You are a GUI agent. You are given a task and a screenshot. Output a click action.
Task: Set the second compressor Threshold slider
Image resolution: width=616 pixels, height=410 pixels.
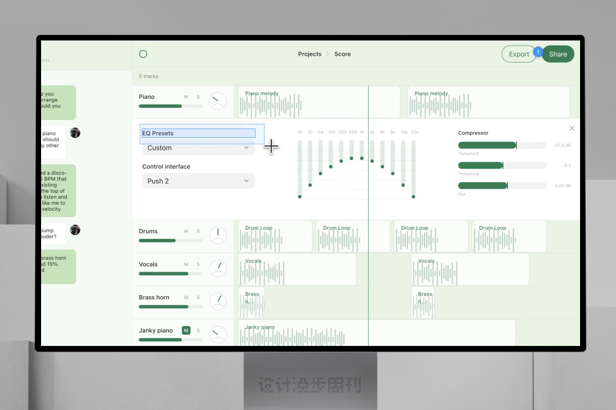click(502, 166)
